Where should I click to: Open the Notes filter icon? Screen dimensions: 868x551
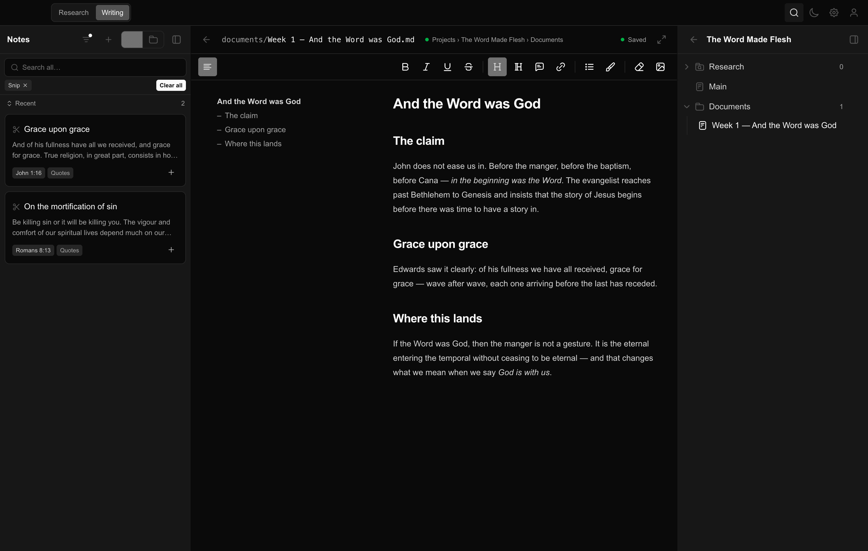[x=87, y=39]
